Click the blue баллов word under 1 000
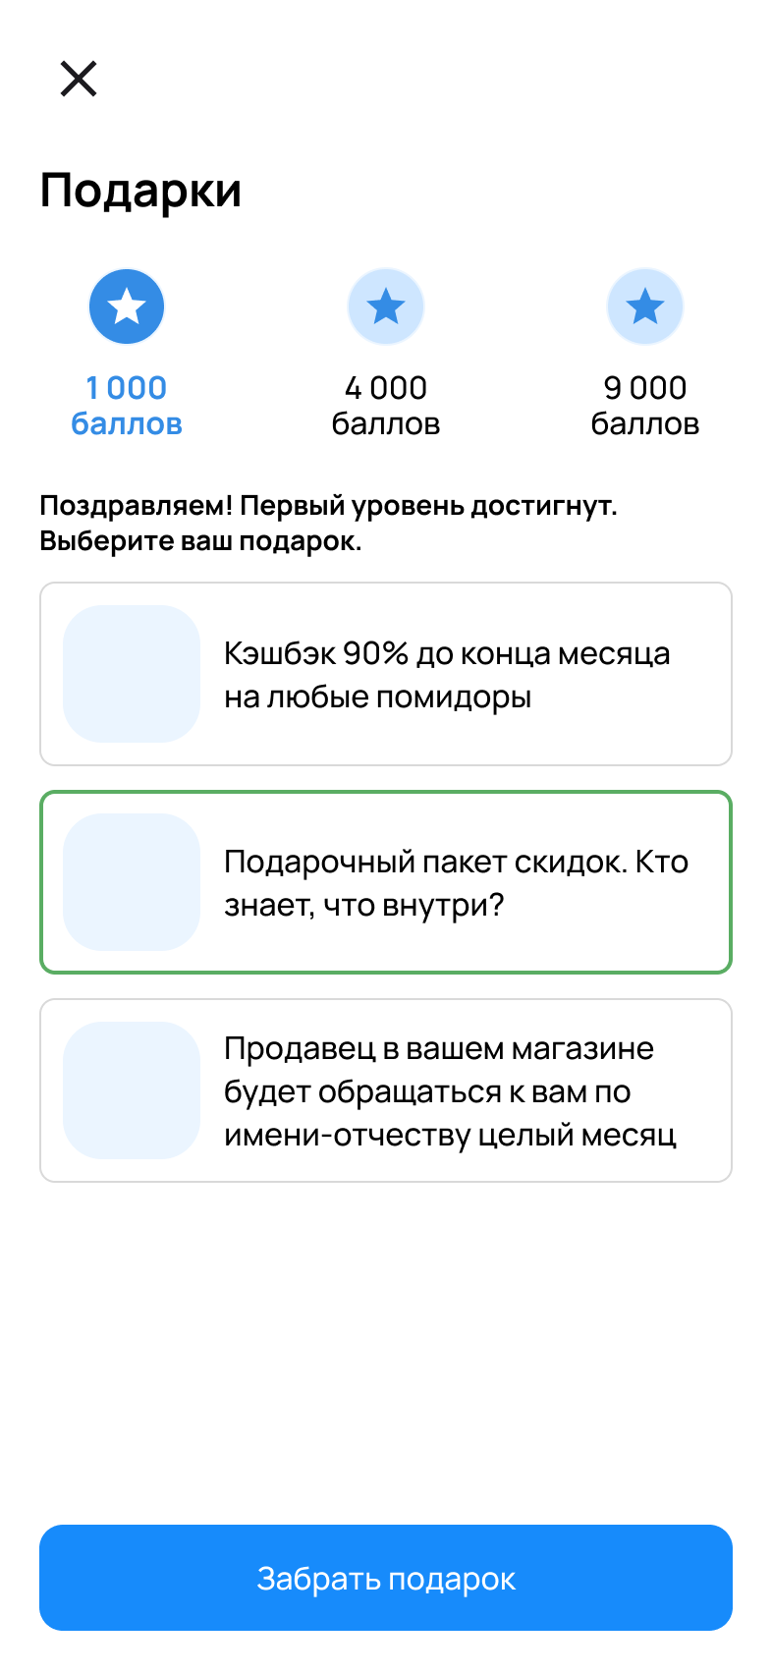This screenshot has height=1674, width=772. click(x=127, y=424)
